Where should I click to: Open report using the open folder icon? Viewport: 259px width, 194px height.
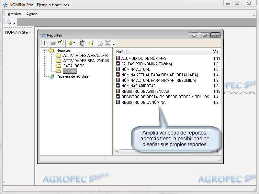[x=53, y=43]
